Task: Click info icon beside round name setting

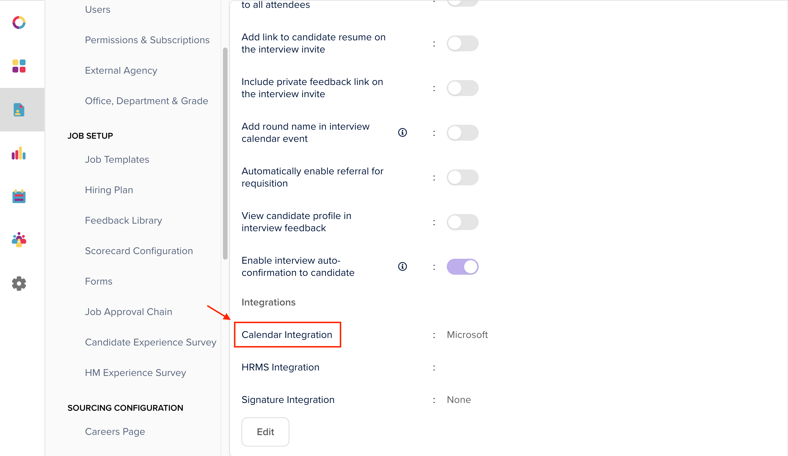Action: (x=402, y=133)
